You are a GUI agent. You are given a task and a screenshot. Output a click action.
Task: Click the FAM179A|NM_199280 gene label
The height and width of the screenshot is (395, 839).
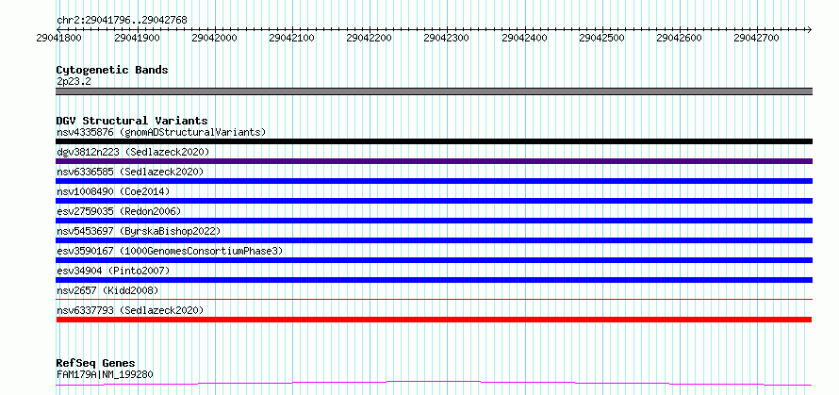[x=105, y=374]
